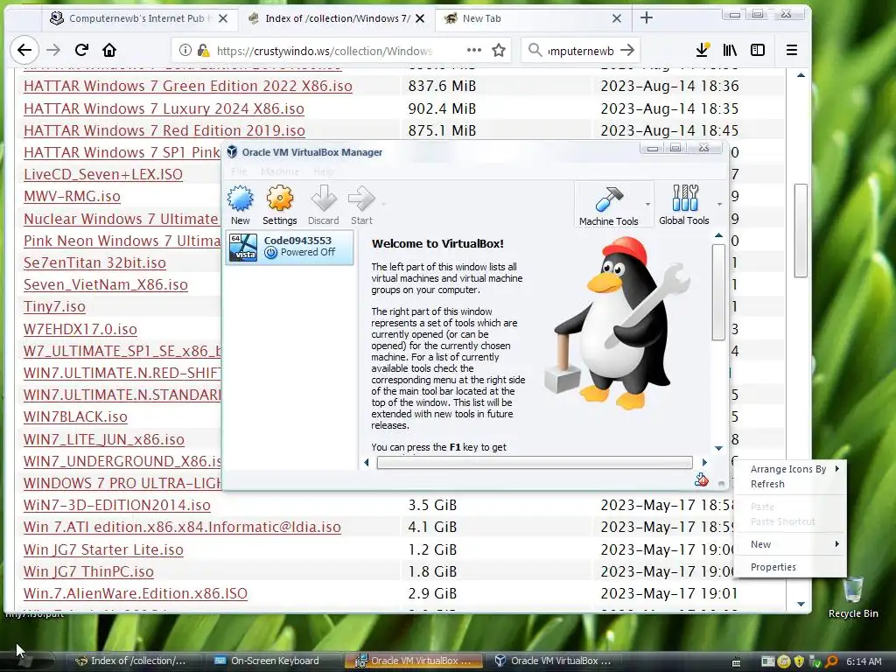Screen dimensions: 896x672
Task: Open the Library bookshelf icon
Action: coord(730,50)
